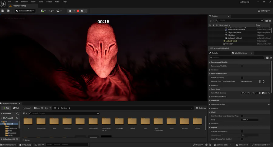This screenshot has width=273, height=147.
Task: Open the cinematics clapperboard icon
Action: pos(59,11)
